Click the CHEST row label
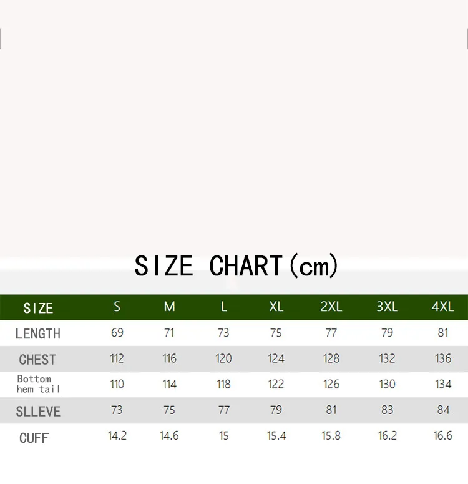The image size is (468, 484). click(37, 360)
